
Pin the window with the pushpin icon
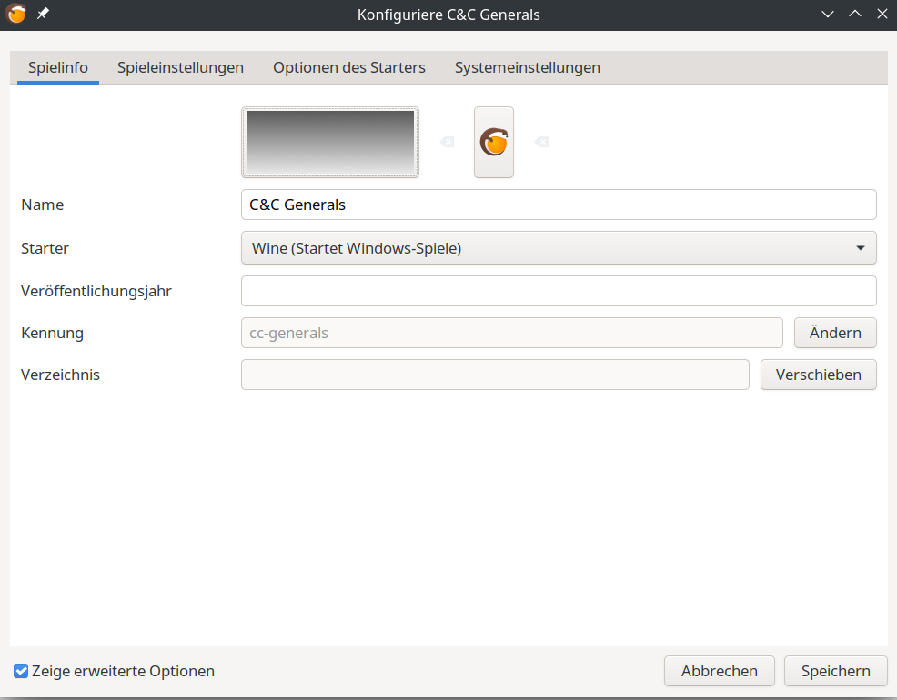[x=43, y=14]
